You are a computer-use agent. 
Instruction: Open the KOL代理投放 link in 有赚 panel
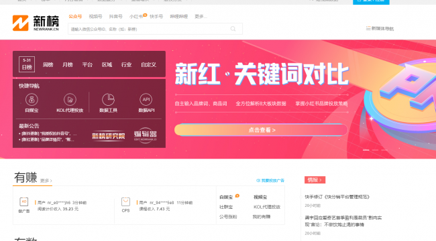coord(267,207)
